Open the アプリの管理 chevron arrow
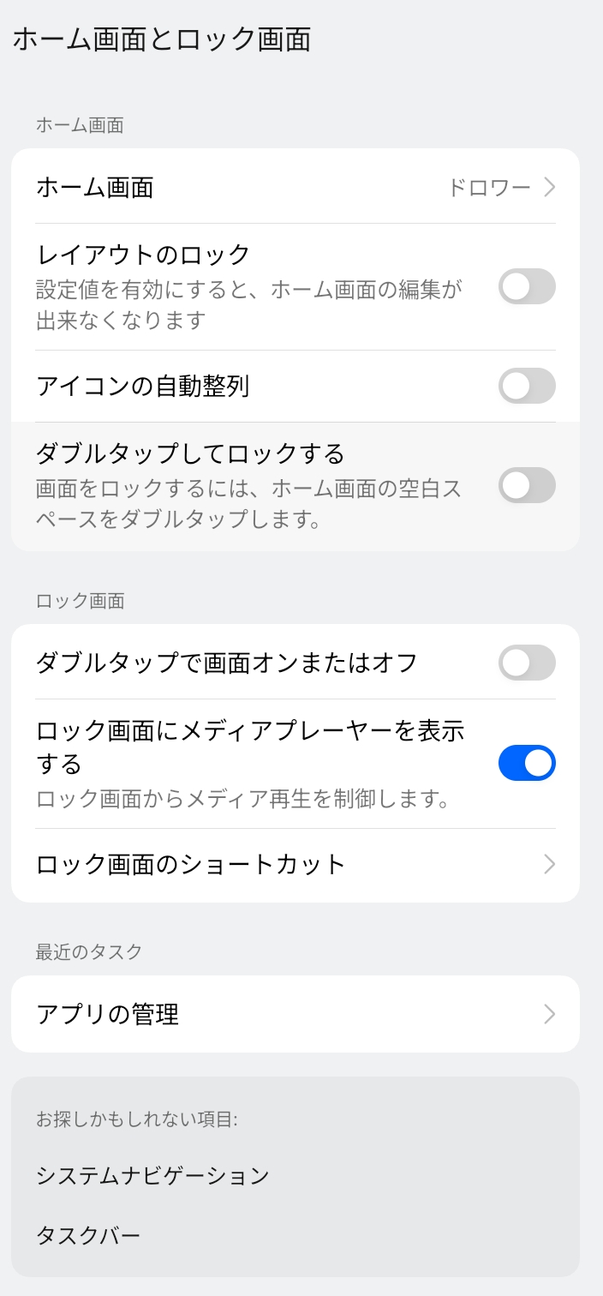The width and height of the screenshot is (603, 1296). pos(550,1015)
